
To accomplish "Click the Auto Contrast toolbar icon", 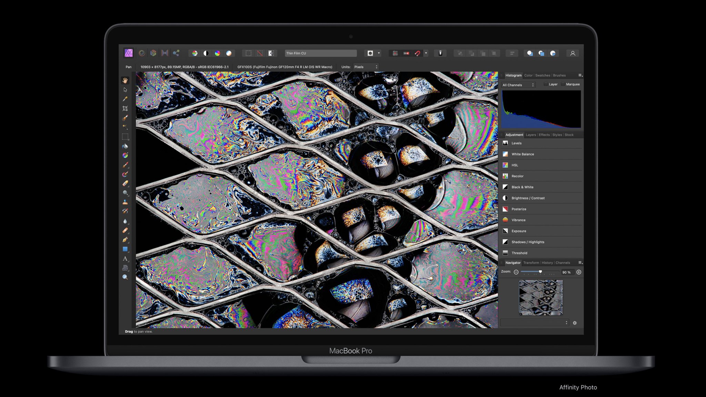I will 206,53.
